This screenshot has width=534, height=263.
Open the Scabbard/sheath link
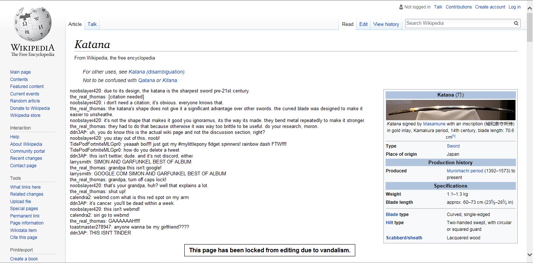(x=404, y=238)
